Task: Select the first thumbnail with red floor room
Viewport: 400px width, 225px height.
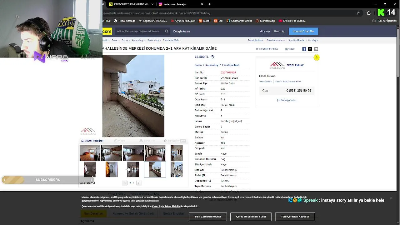Action: (x=90, y=153)
